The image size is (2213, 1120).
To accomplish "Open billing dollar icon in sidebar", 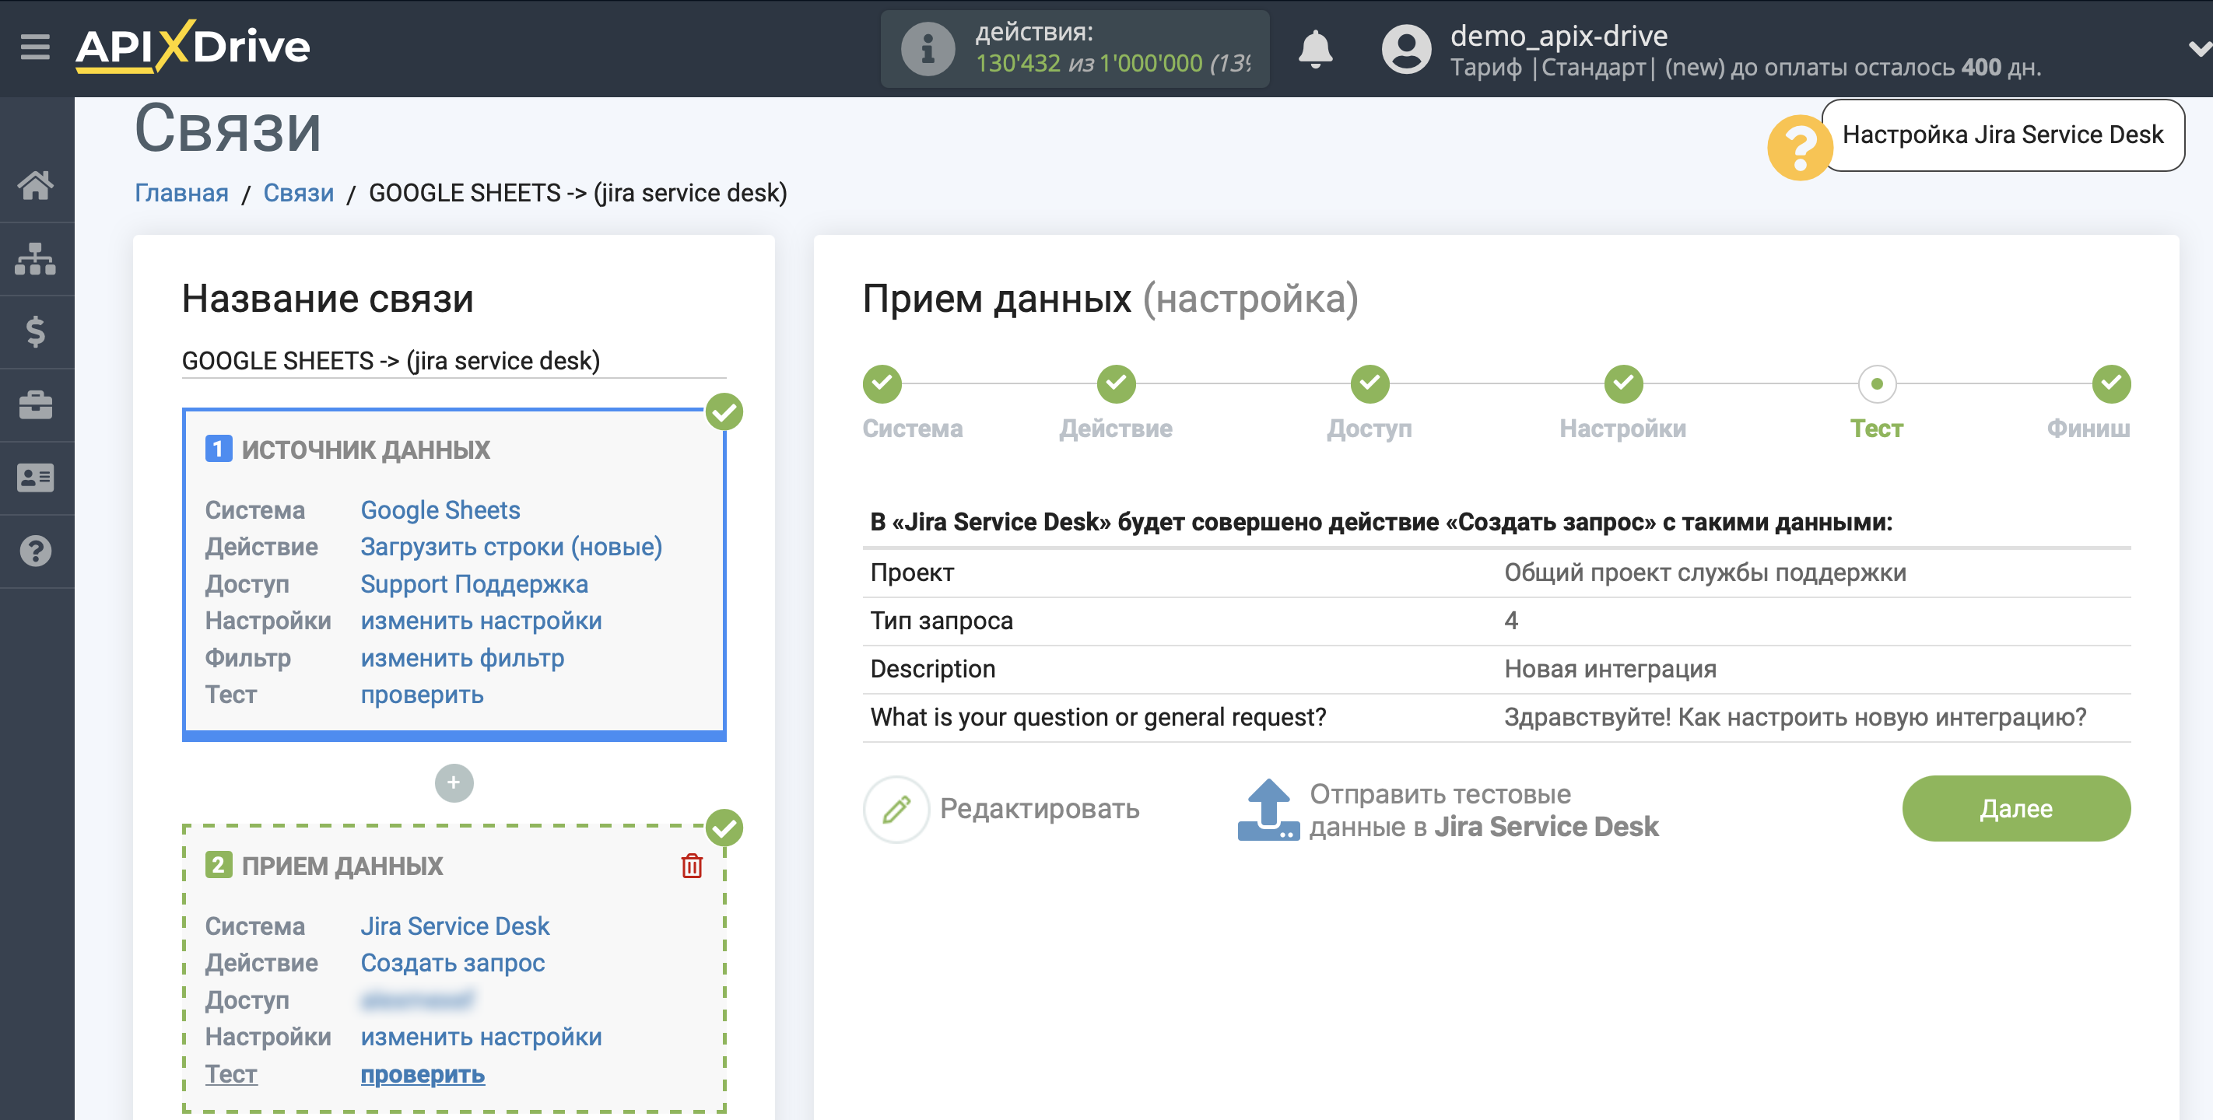I will [x=36, y=331].
